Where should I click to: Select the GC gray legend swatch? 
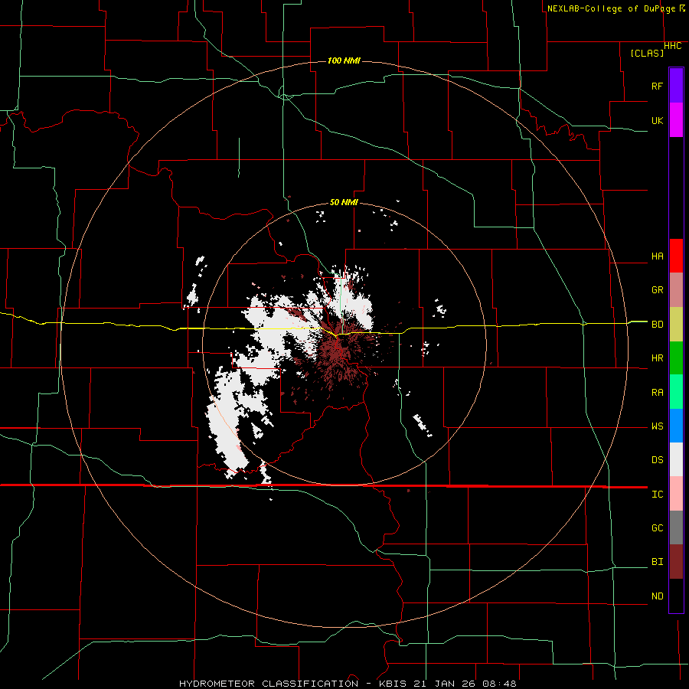pyautogui.click(x=676, y=527)
